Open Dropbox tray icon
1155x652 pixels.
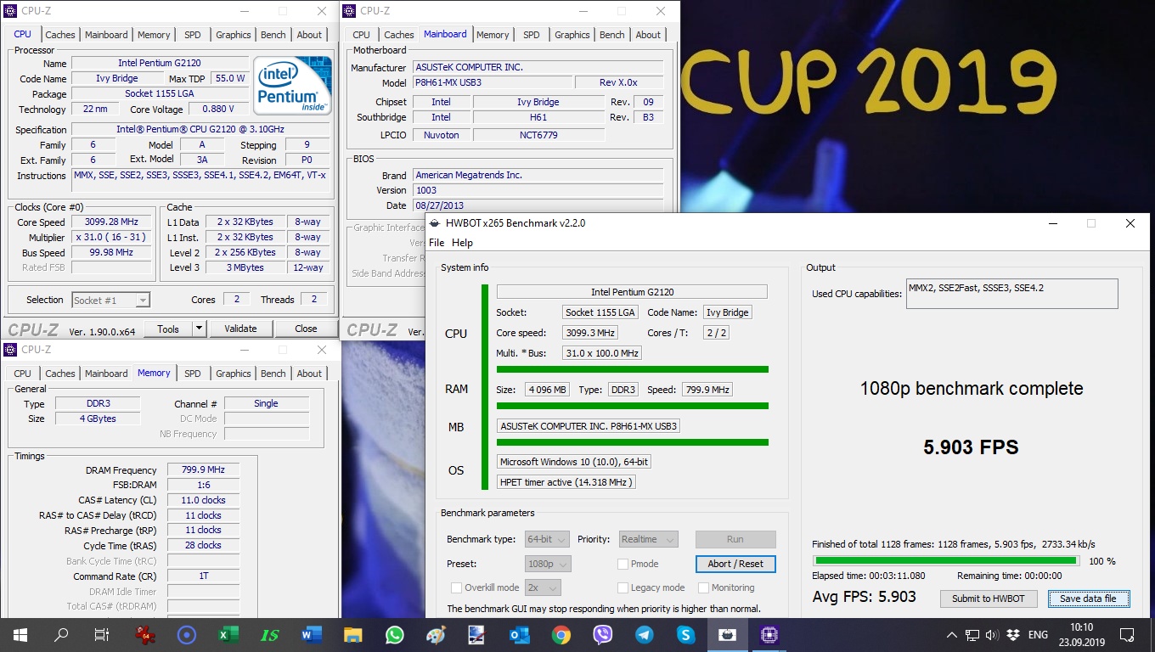click(x=1013, y=634)
